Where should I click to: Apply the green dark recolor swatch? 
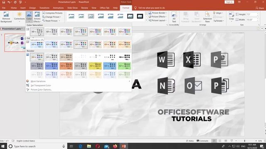coord(124,66)
